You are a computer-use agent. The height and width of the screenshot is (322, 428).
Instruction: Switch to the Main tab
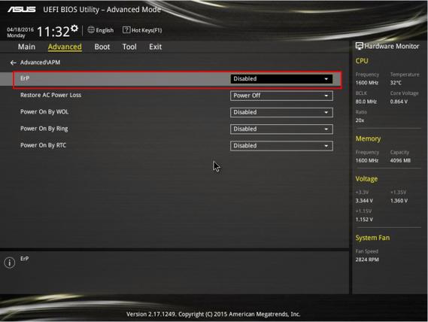(x=26, y=47)
